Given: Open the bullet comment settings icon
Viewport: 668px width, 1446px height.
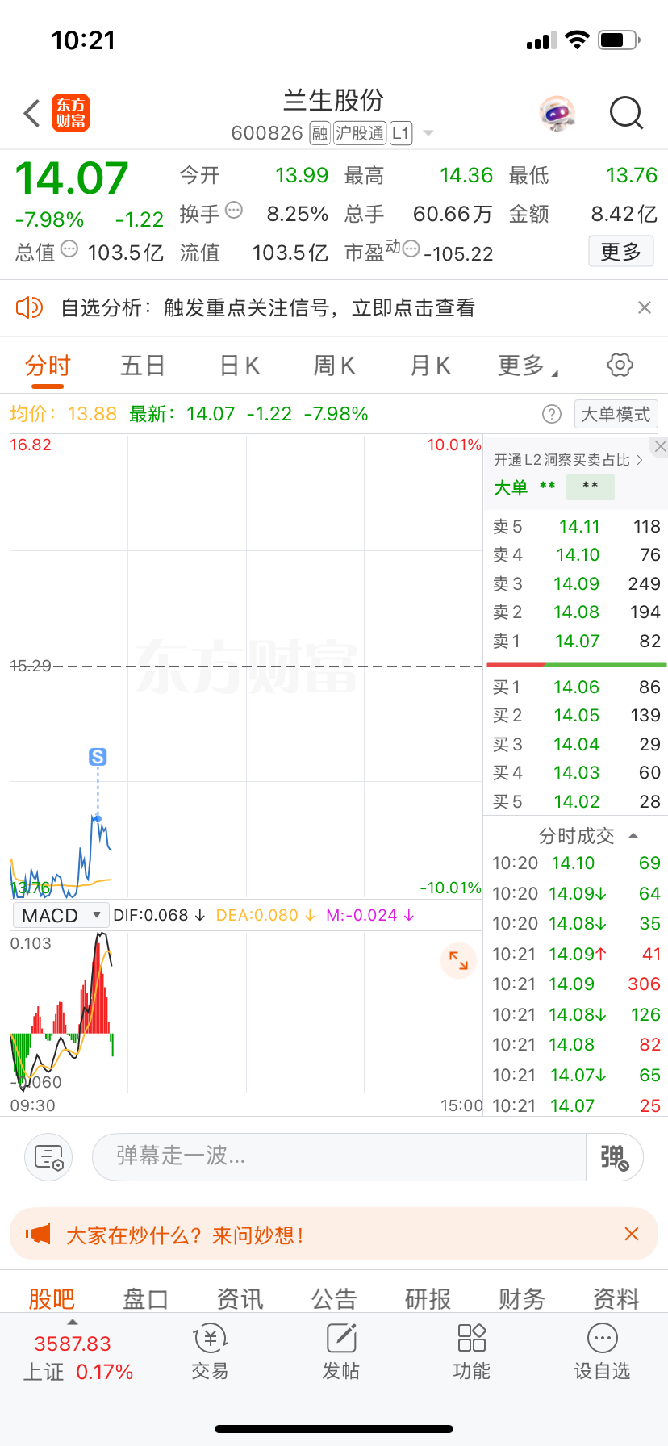Looking at the screenshot, I should 49,1157.
